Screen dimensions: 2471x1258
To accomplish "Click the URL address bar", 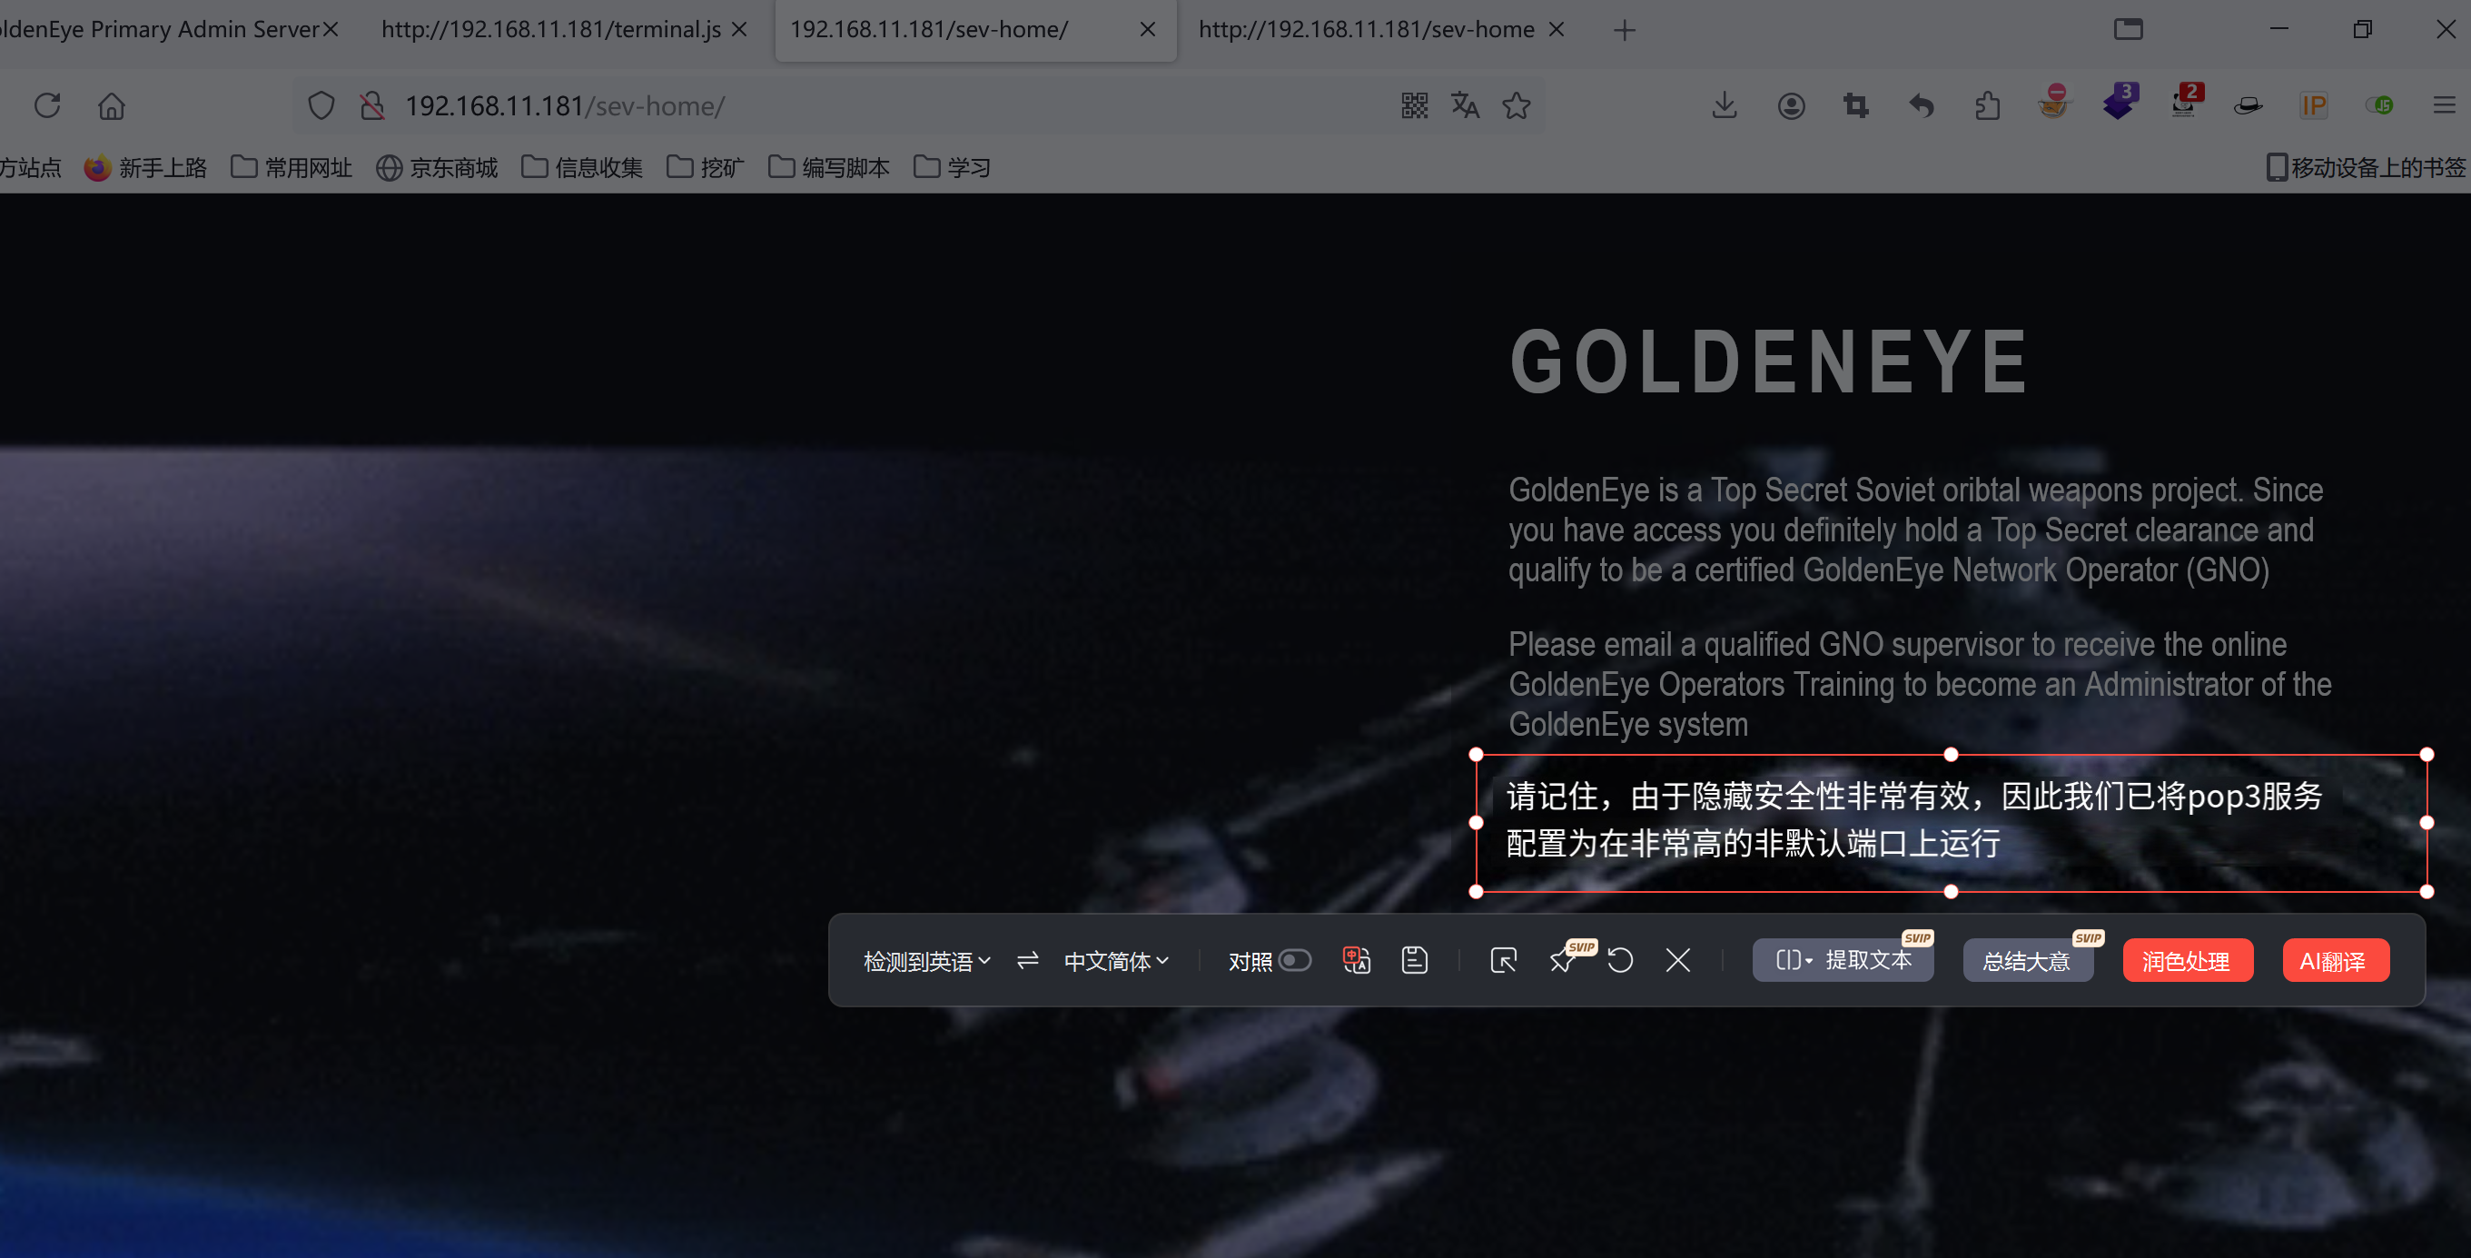I will pos(864,105).
